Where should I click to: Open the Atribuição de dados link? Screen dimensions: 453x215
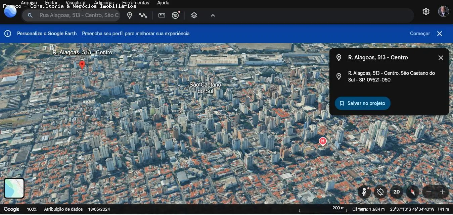pos(63,209)
